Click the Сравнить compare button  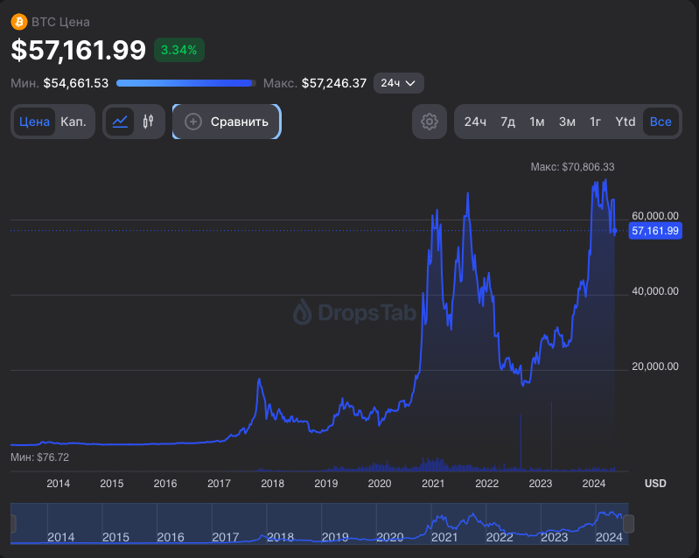tap(227, 122)
